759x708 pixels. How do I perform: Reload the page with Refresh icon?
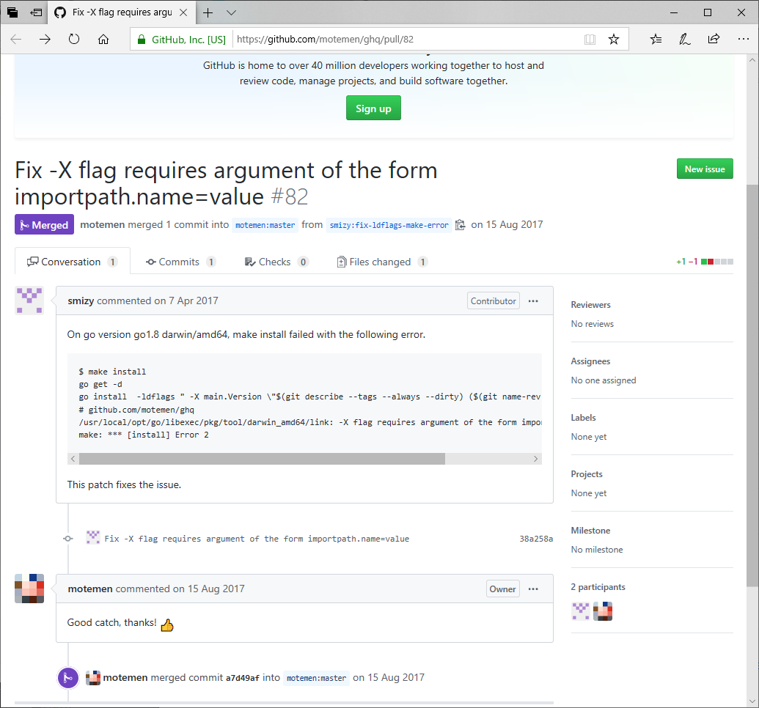(x=74, y=39)
